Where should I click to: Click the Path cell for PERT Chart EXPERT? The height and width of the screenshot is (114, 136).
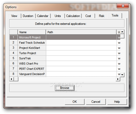(x=81, y=69)
